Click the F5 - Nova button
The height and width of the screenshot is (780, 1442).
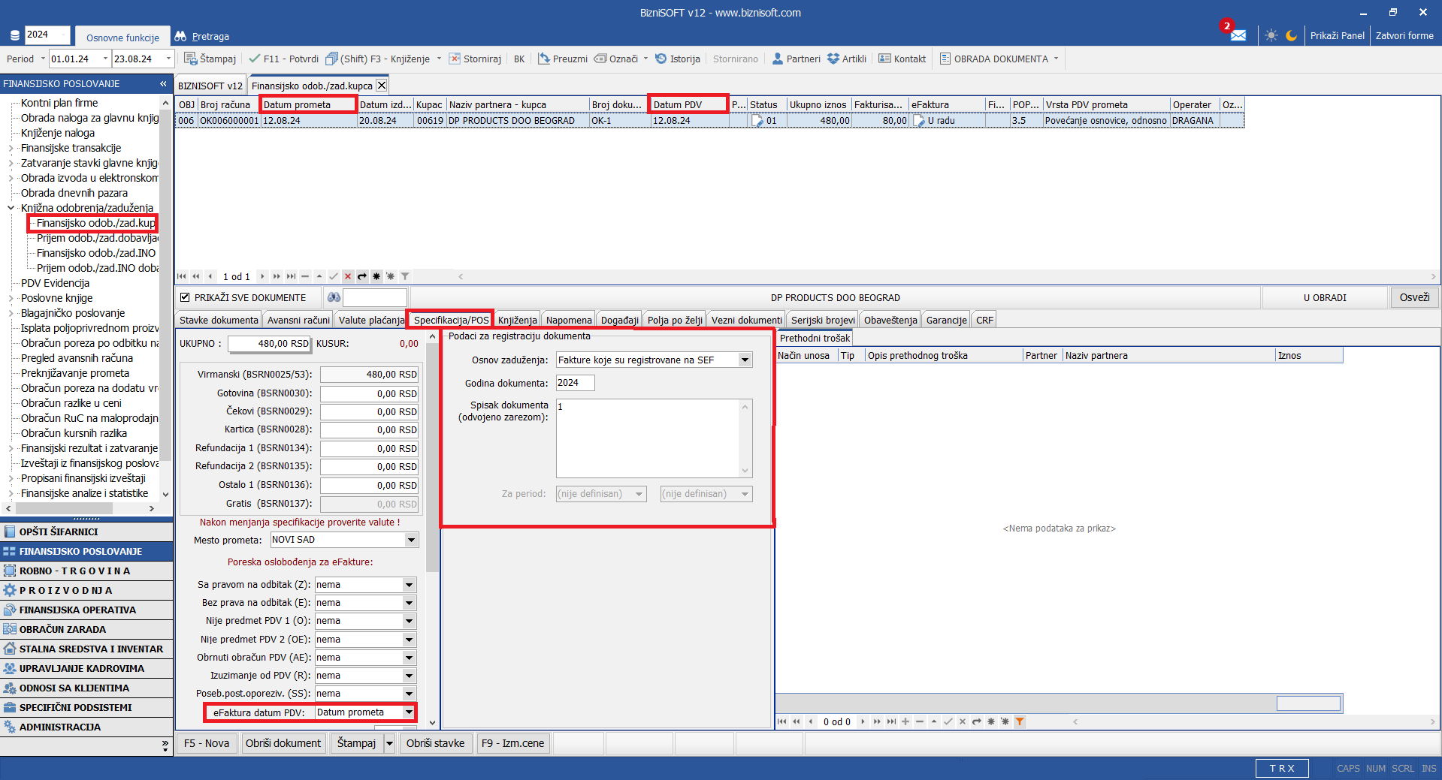207,743
